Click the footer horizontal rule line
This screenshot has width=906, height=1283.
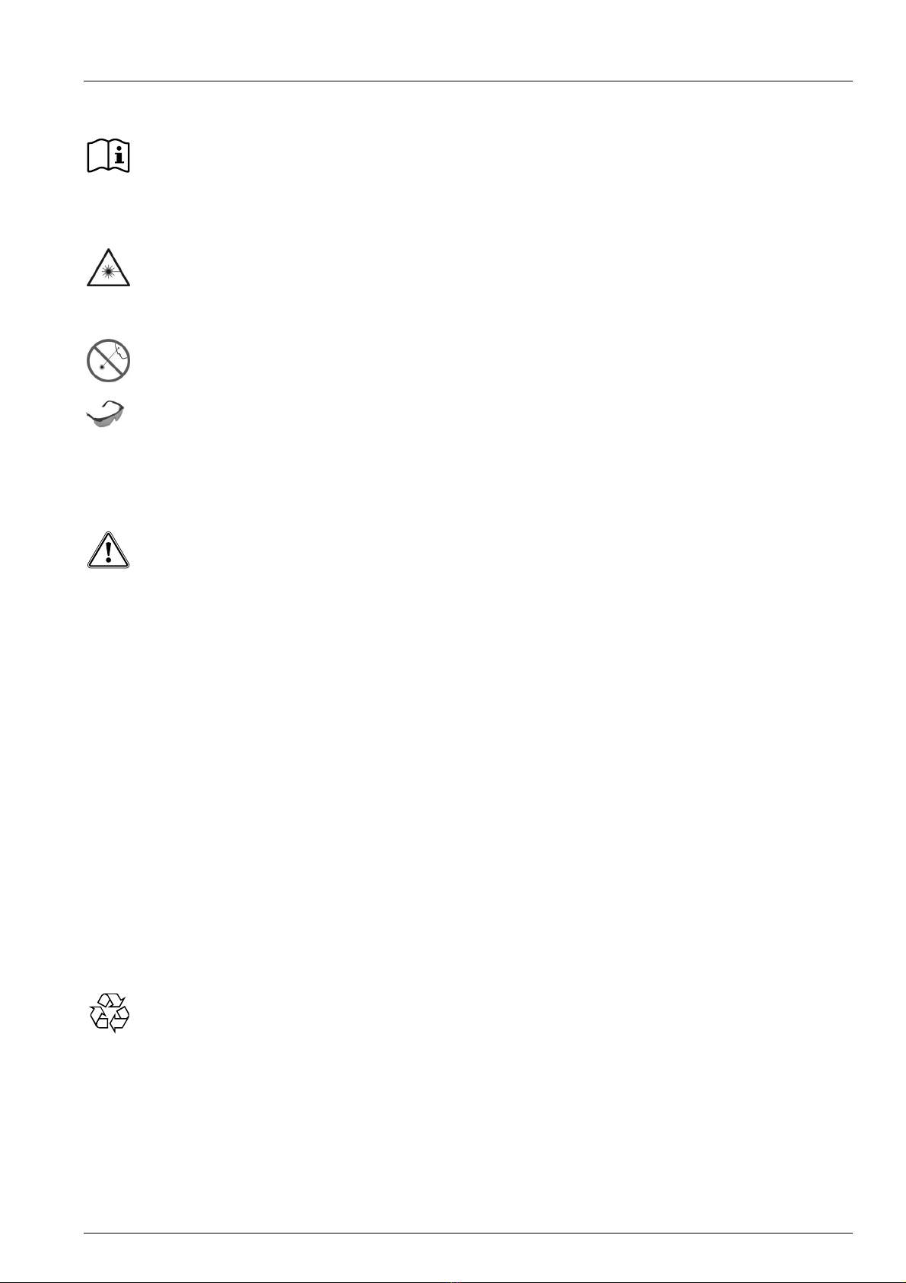(468, 1234)
